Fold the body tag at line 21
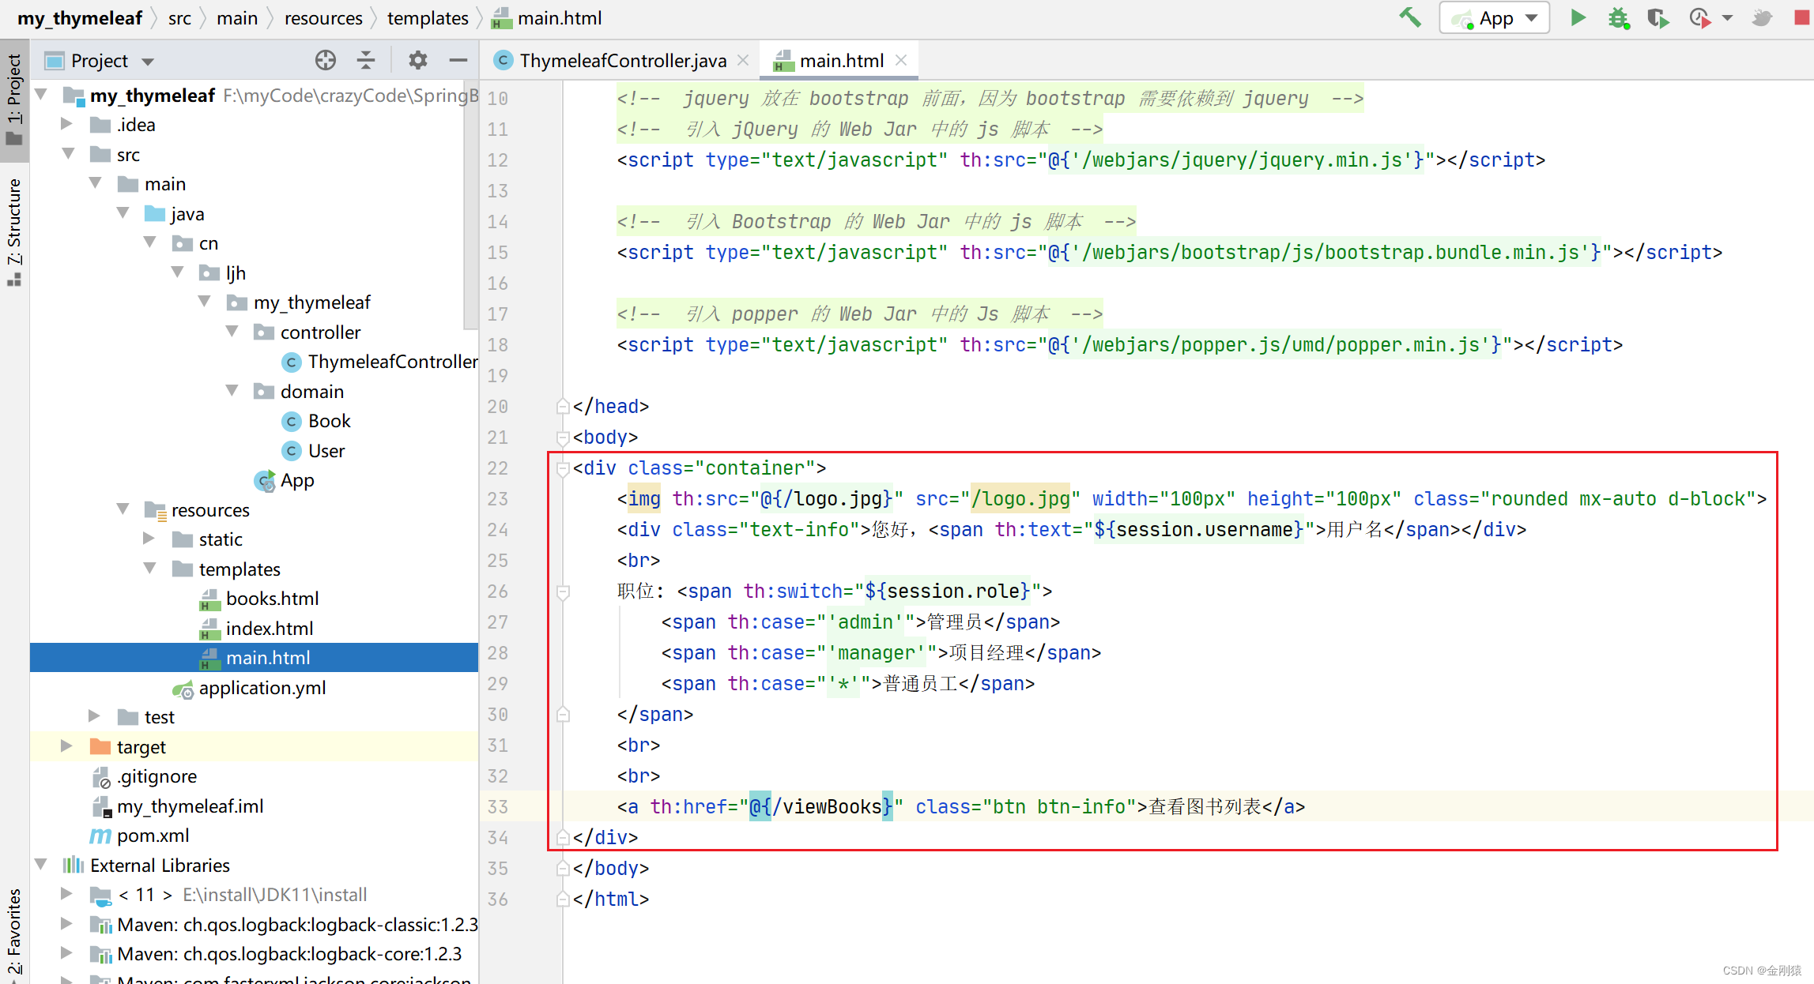This screenshot has height=984, width=1814. 563,438
